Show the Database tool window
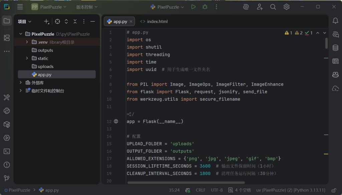This screenshot has width=342, height=195. pyautogui.click(x=335, y=48)
